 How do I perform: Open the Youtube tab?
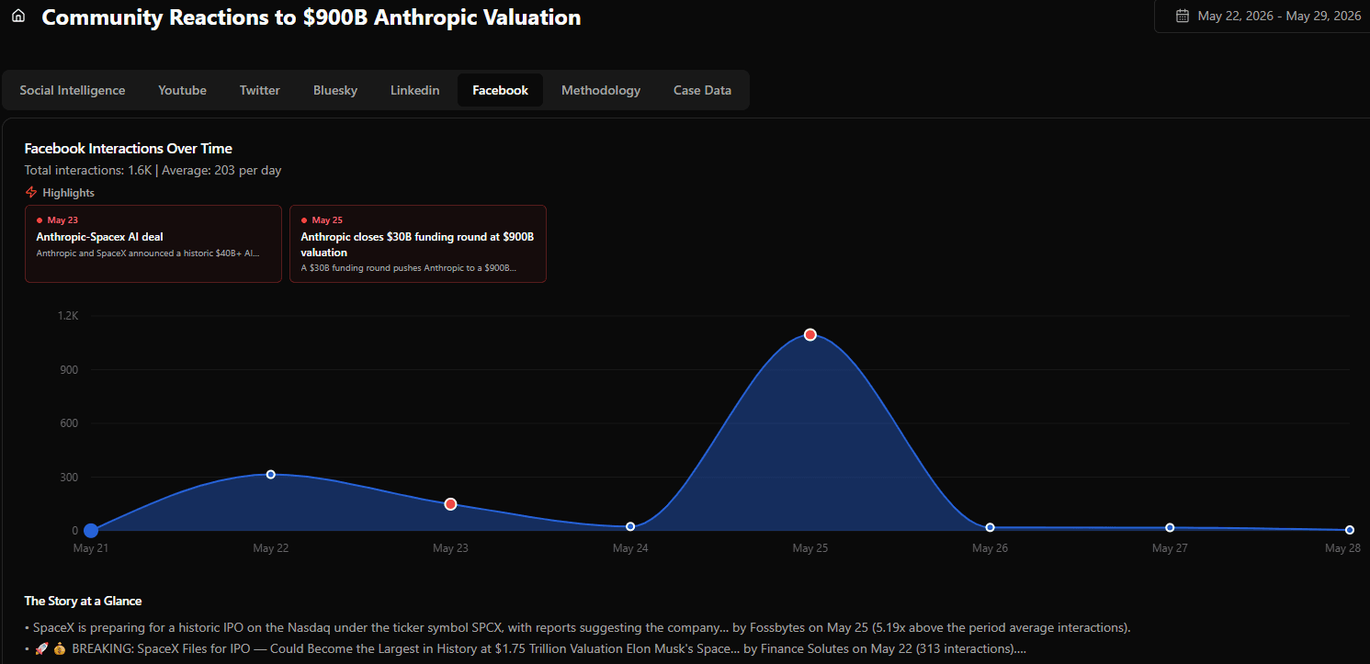(x=182, y=90)
